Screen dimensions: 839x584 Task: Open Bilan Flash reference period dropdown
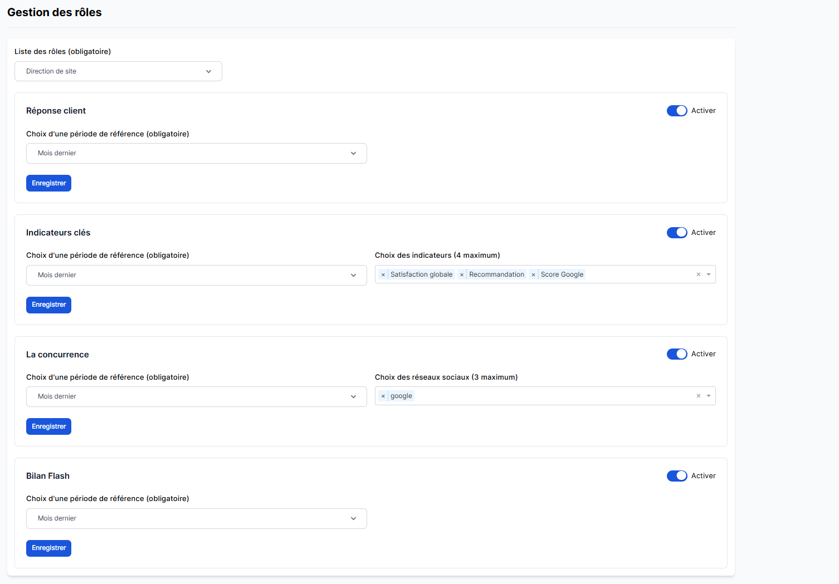click(196, 518)
